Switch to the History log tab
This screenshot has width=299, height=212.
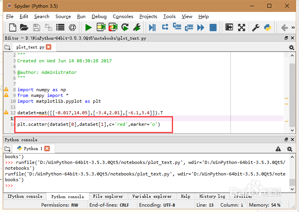tap(212, 196)
